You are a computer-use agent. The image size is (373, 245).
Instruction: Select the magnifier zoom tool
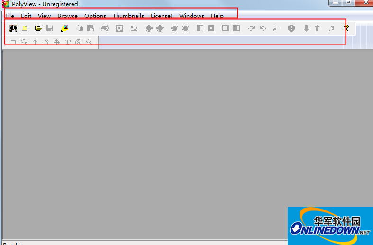pos(89,42)
